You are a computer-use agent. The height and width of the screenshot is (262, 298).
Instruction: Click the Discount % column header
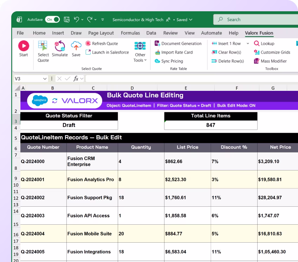[234, 147]
